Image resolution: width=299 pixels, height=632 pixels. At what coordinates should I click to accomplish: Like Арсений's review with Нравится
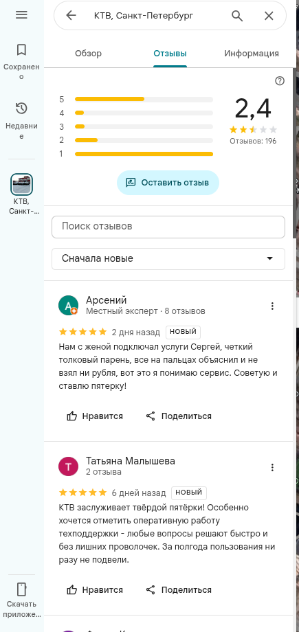pos(95,416)
